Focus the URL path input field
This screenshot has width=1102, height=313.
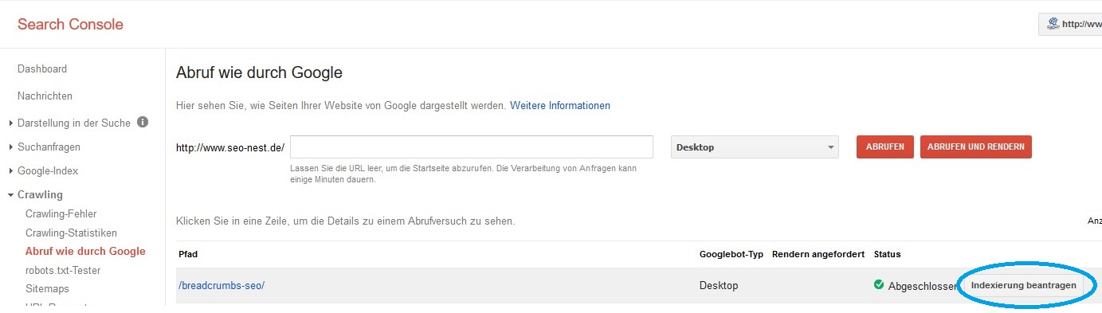472,147
